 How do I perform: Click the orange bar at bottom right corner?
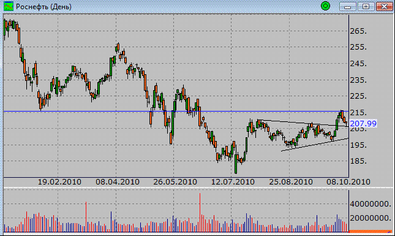point(371,231)
